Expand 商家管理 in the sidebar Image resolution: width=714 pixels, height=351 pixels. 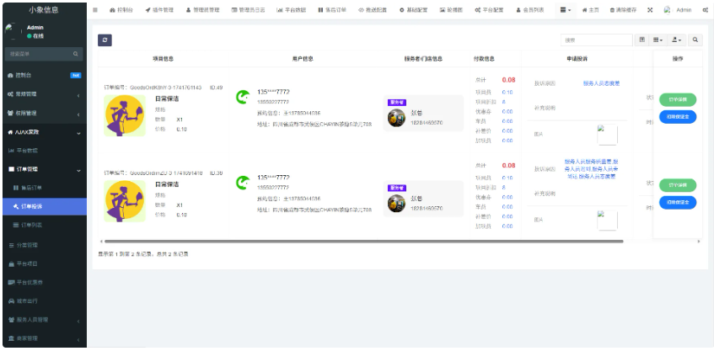coord(45,338)
